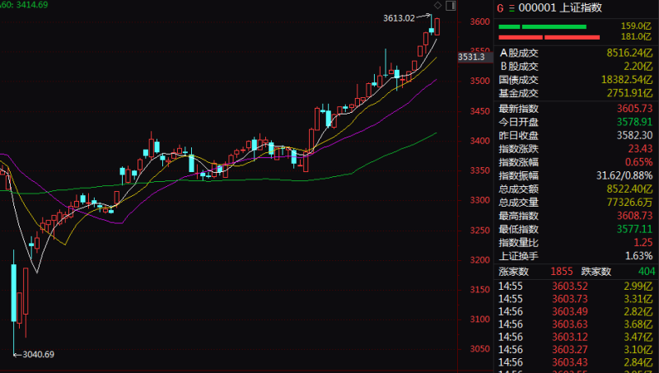Select the A股成交 row

[x=575, y=53]
